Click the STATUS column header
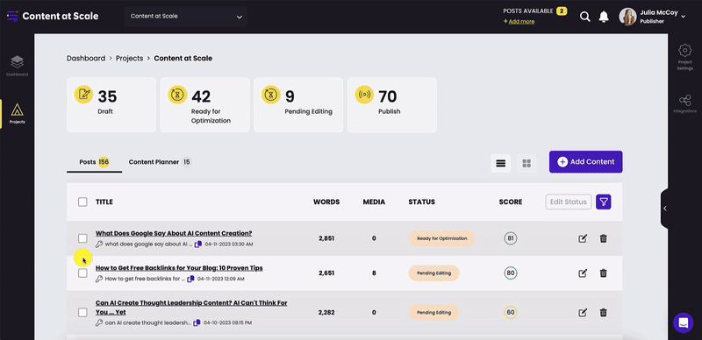This screenshot has width=702, height=340. click(x=422, y=202)
